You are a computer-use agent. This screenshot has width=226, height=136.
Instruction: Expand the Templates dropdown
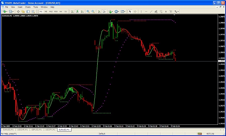point(125,12)
